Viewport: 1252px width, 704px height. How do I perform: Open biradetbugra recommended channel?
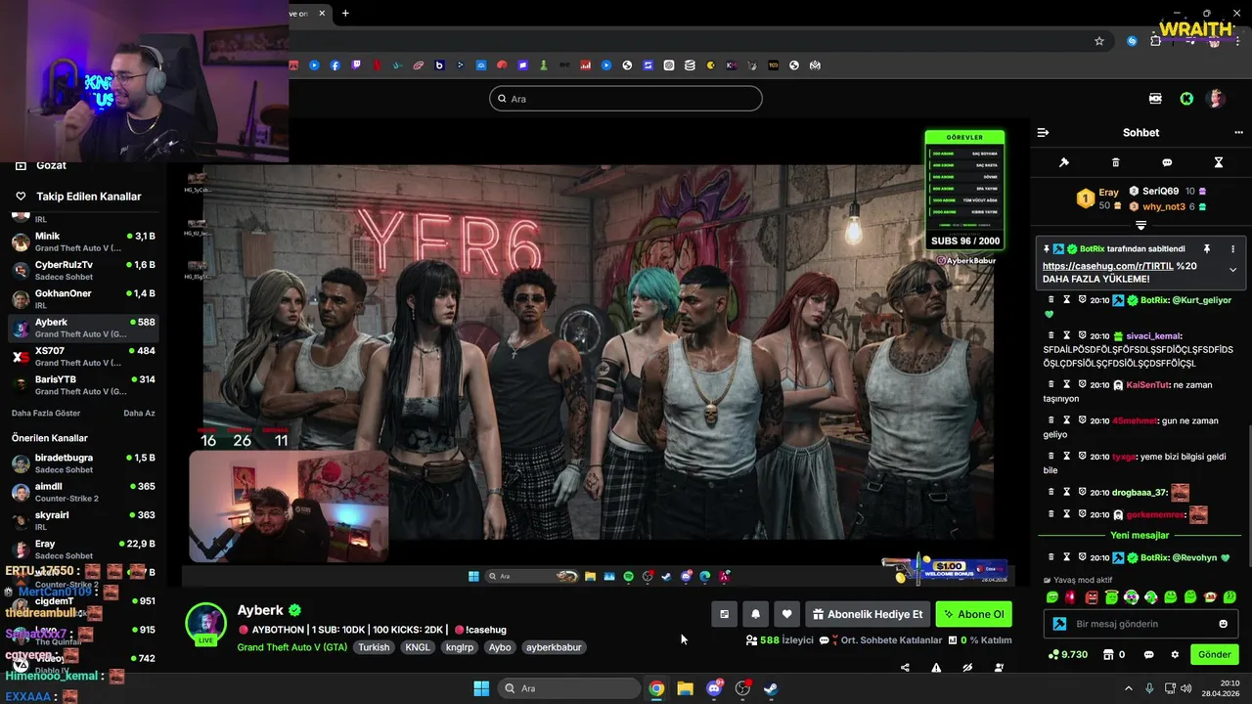coord(83,462)
